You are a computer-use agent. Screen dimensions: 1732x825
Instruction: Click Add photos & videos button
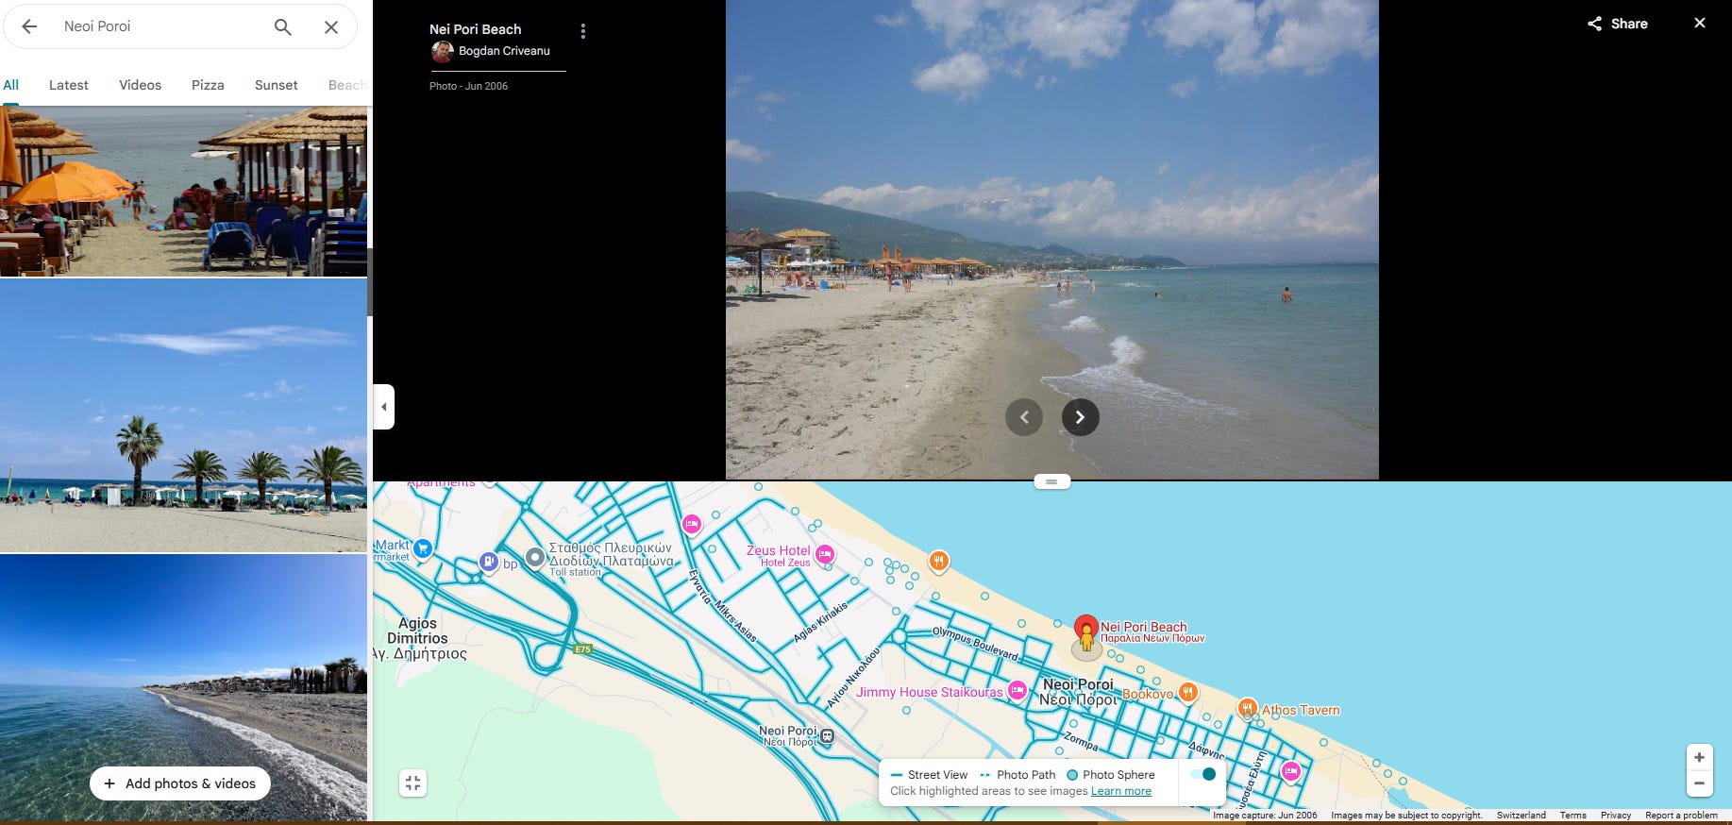tap(180, 783)
